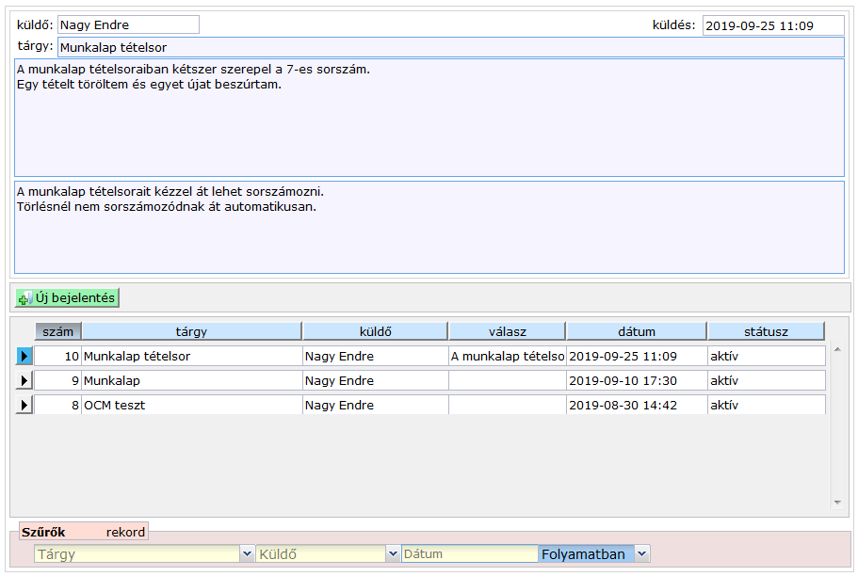Screen dimensions: 858x576
Task: Sort by the szám column header
Action: pos(58,331)
